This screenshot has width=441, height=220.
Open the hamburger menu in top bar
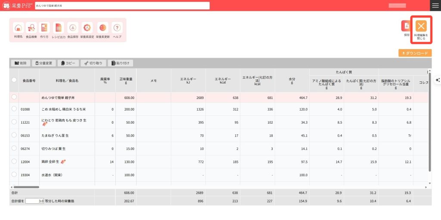pos(435,5)
